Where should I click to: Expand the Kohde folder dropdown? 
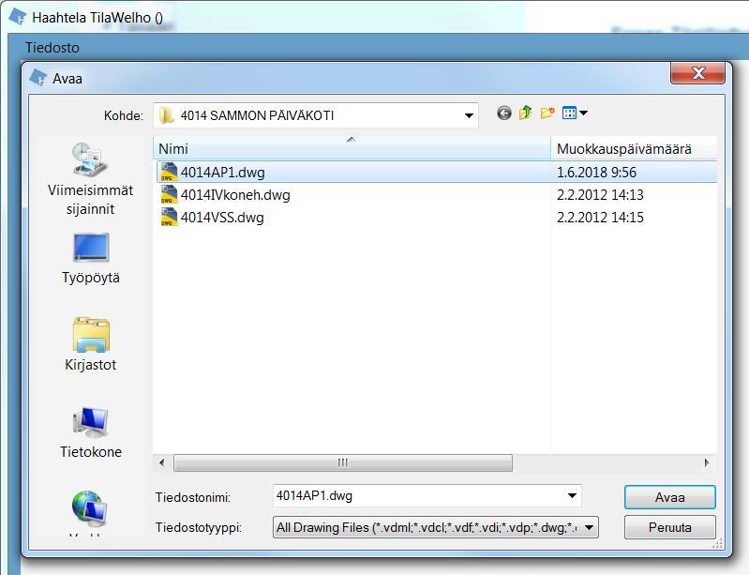pyautogui.click(x=469, y=115)
